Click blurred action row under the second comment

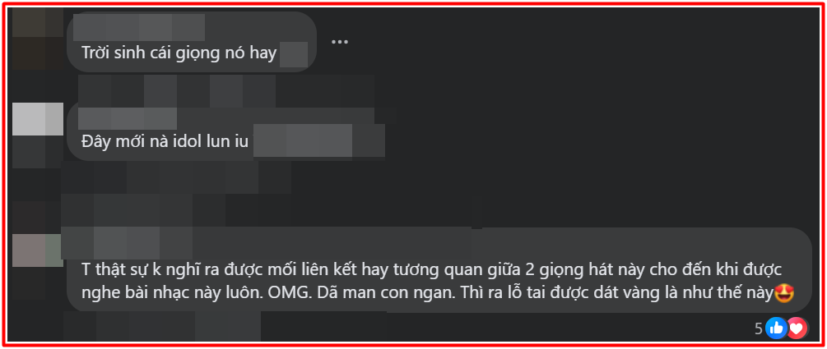(175, 177)
